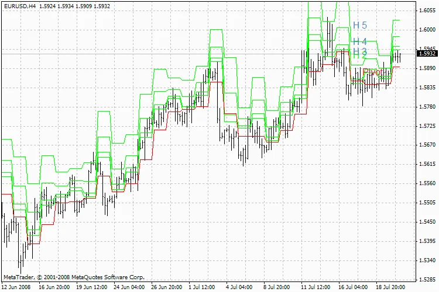Click the 1.6000 price scale value
439x292 pixels.
tap(427, 30)
